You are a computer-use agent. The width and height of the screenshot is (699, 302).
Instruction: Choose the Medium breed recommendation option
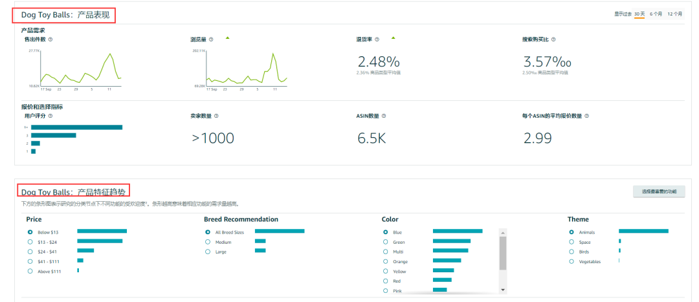(208, 241)
